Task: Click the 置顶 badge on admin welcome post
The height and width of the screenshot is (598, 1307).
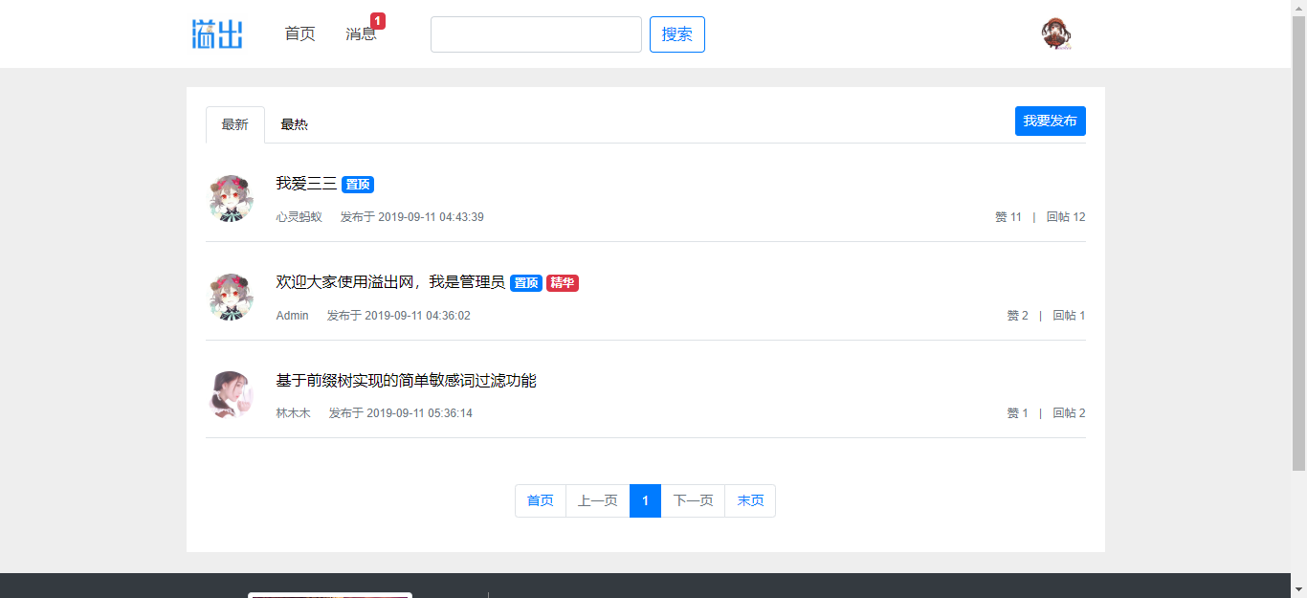Action: pos(526,283)
